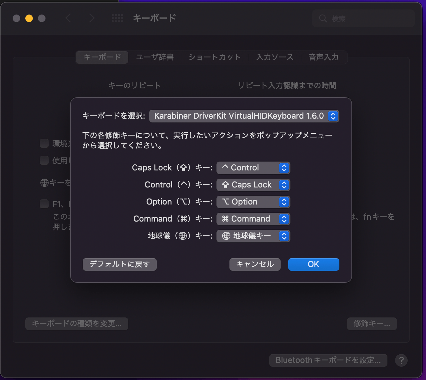The height and width of the screenshot is (380, 426).
Task: Confirm with the OK button
Action: click(x=314, y=264)
